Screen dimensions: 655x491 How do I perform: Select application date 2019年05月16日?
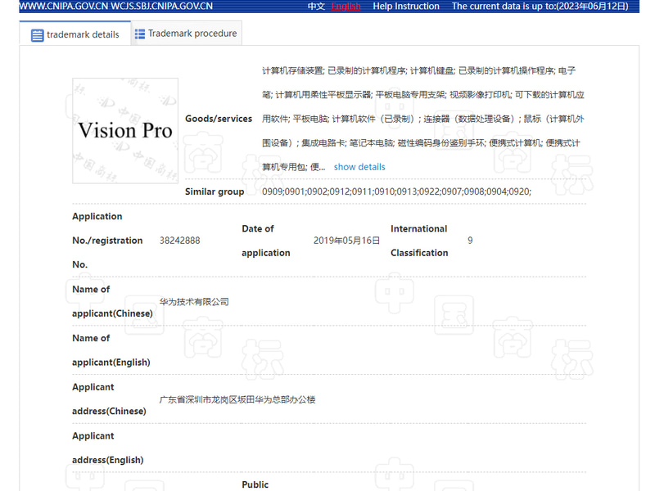(346, 241)
